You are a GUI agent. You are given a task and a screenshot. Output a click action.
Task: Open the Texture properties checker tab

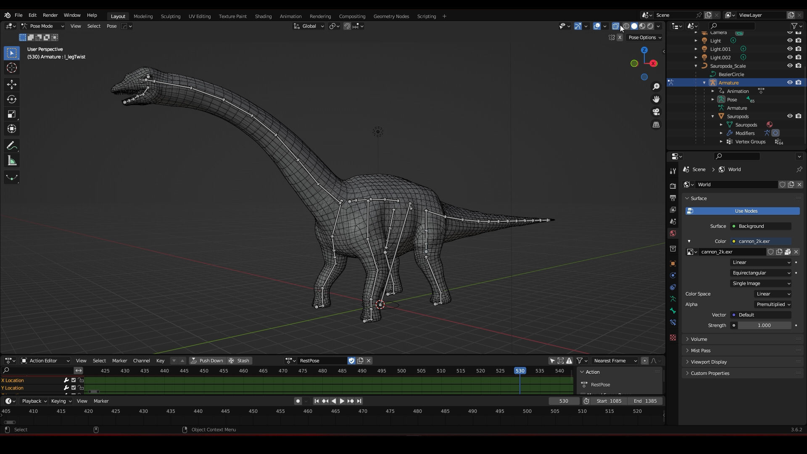[x=673, y=338]
